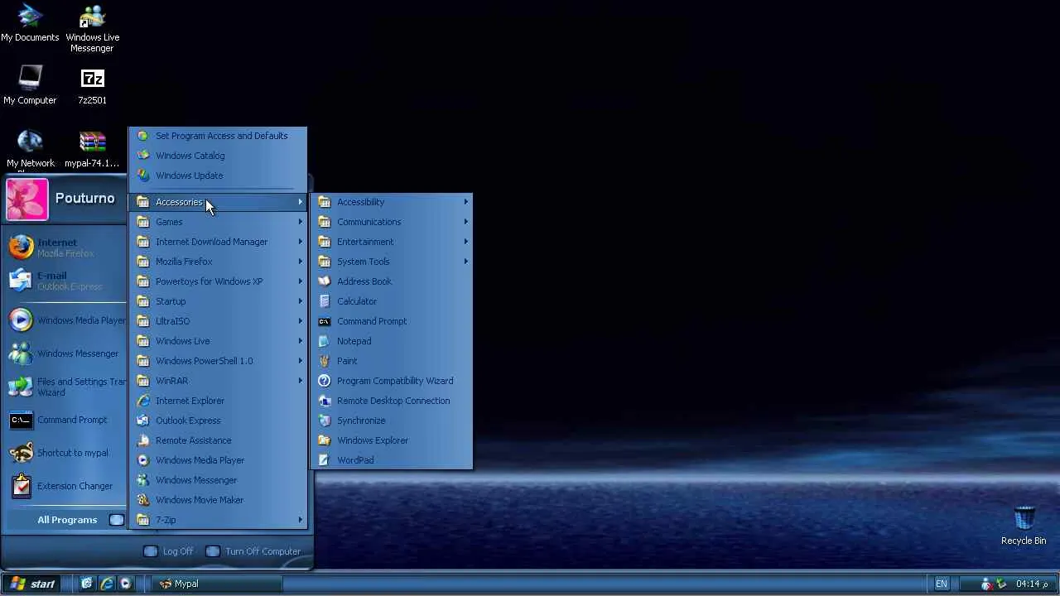Expand the Mozilla Firefox program folder
1060x596 pixels.
[x=218, y=262]
